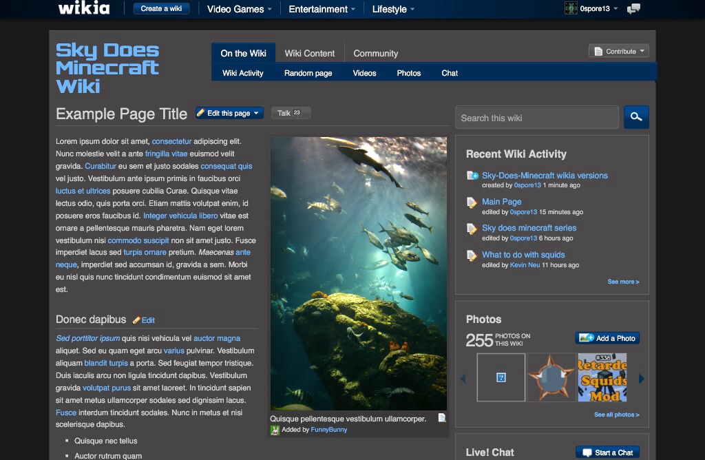The image size is (705, 460).
Task: Open Wiki Activity submenu item
Action: point(243,73)
